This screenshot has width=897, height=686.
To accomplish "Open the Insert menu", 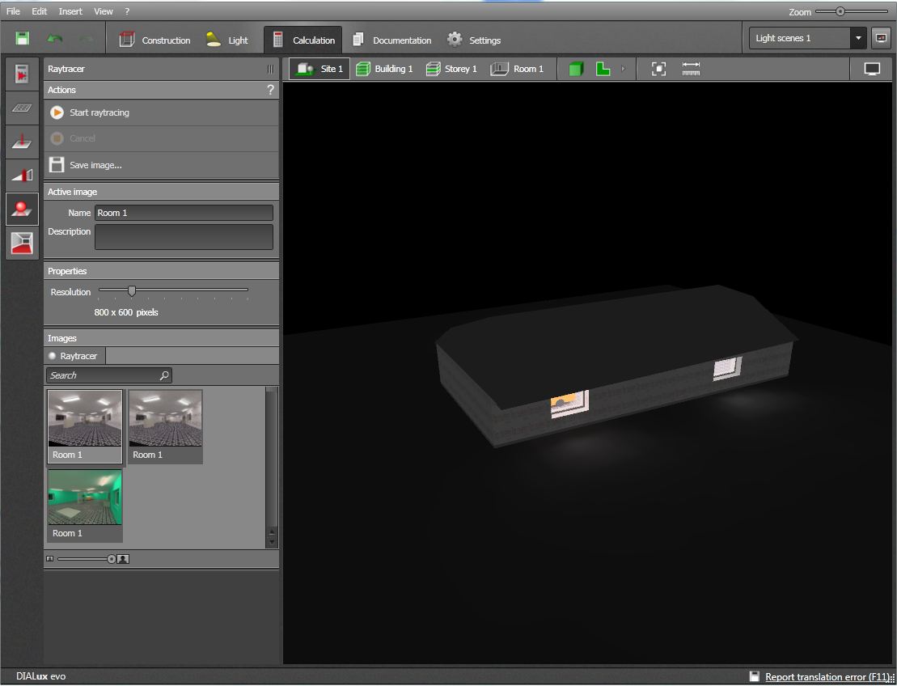I will [x=70, y=11].
